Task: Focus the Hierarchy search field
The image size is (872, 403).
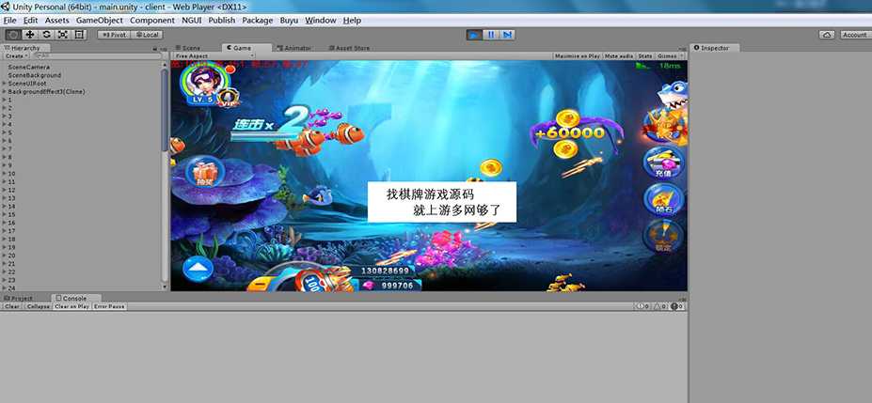Action: click(x=96, y=56)
